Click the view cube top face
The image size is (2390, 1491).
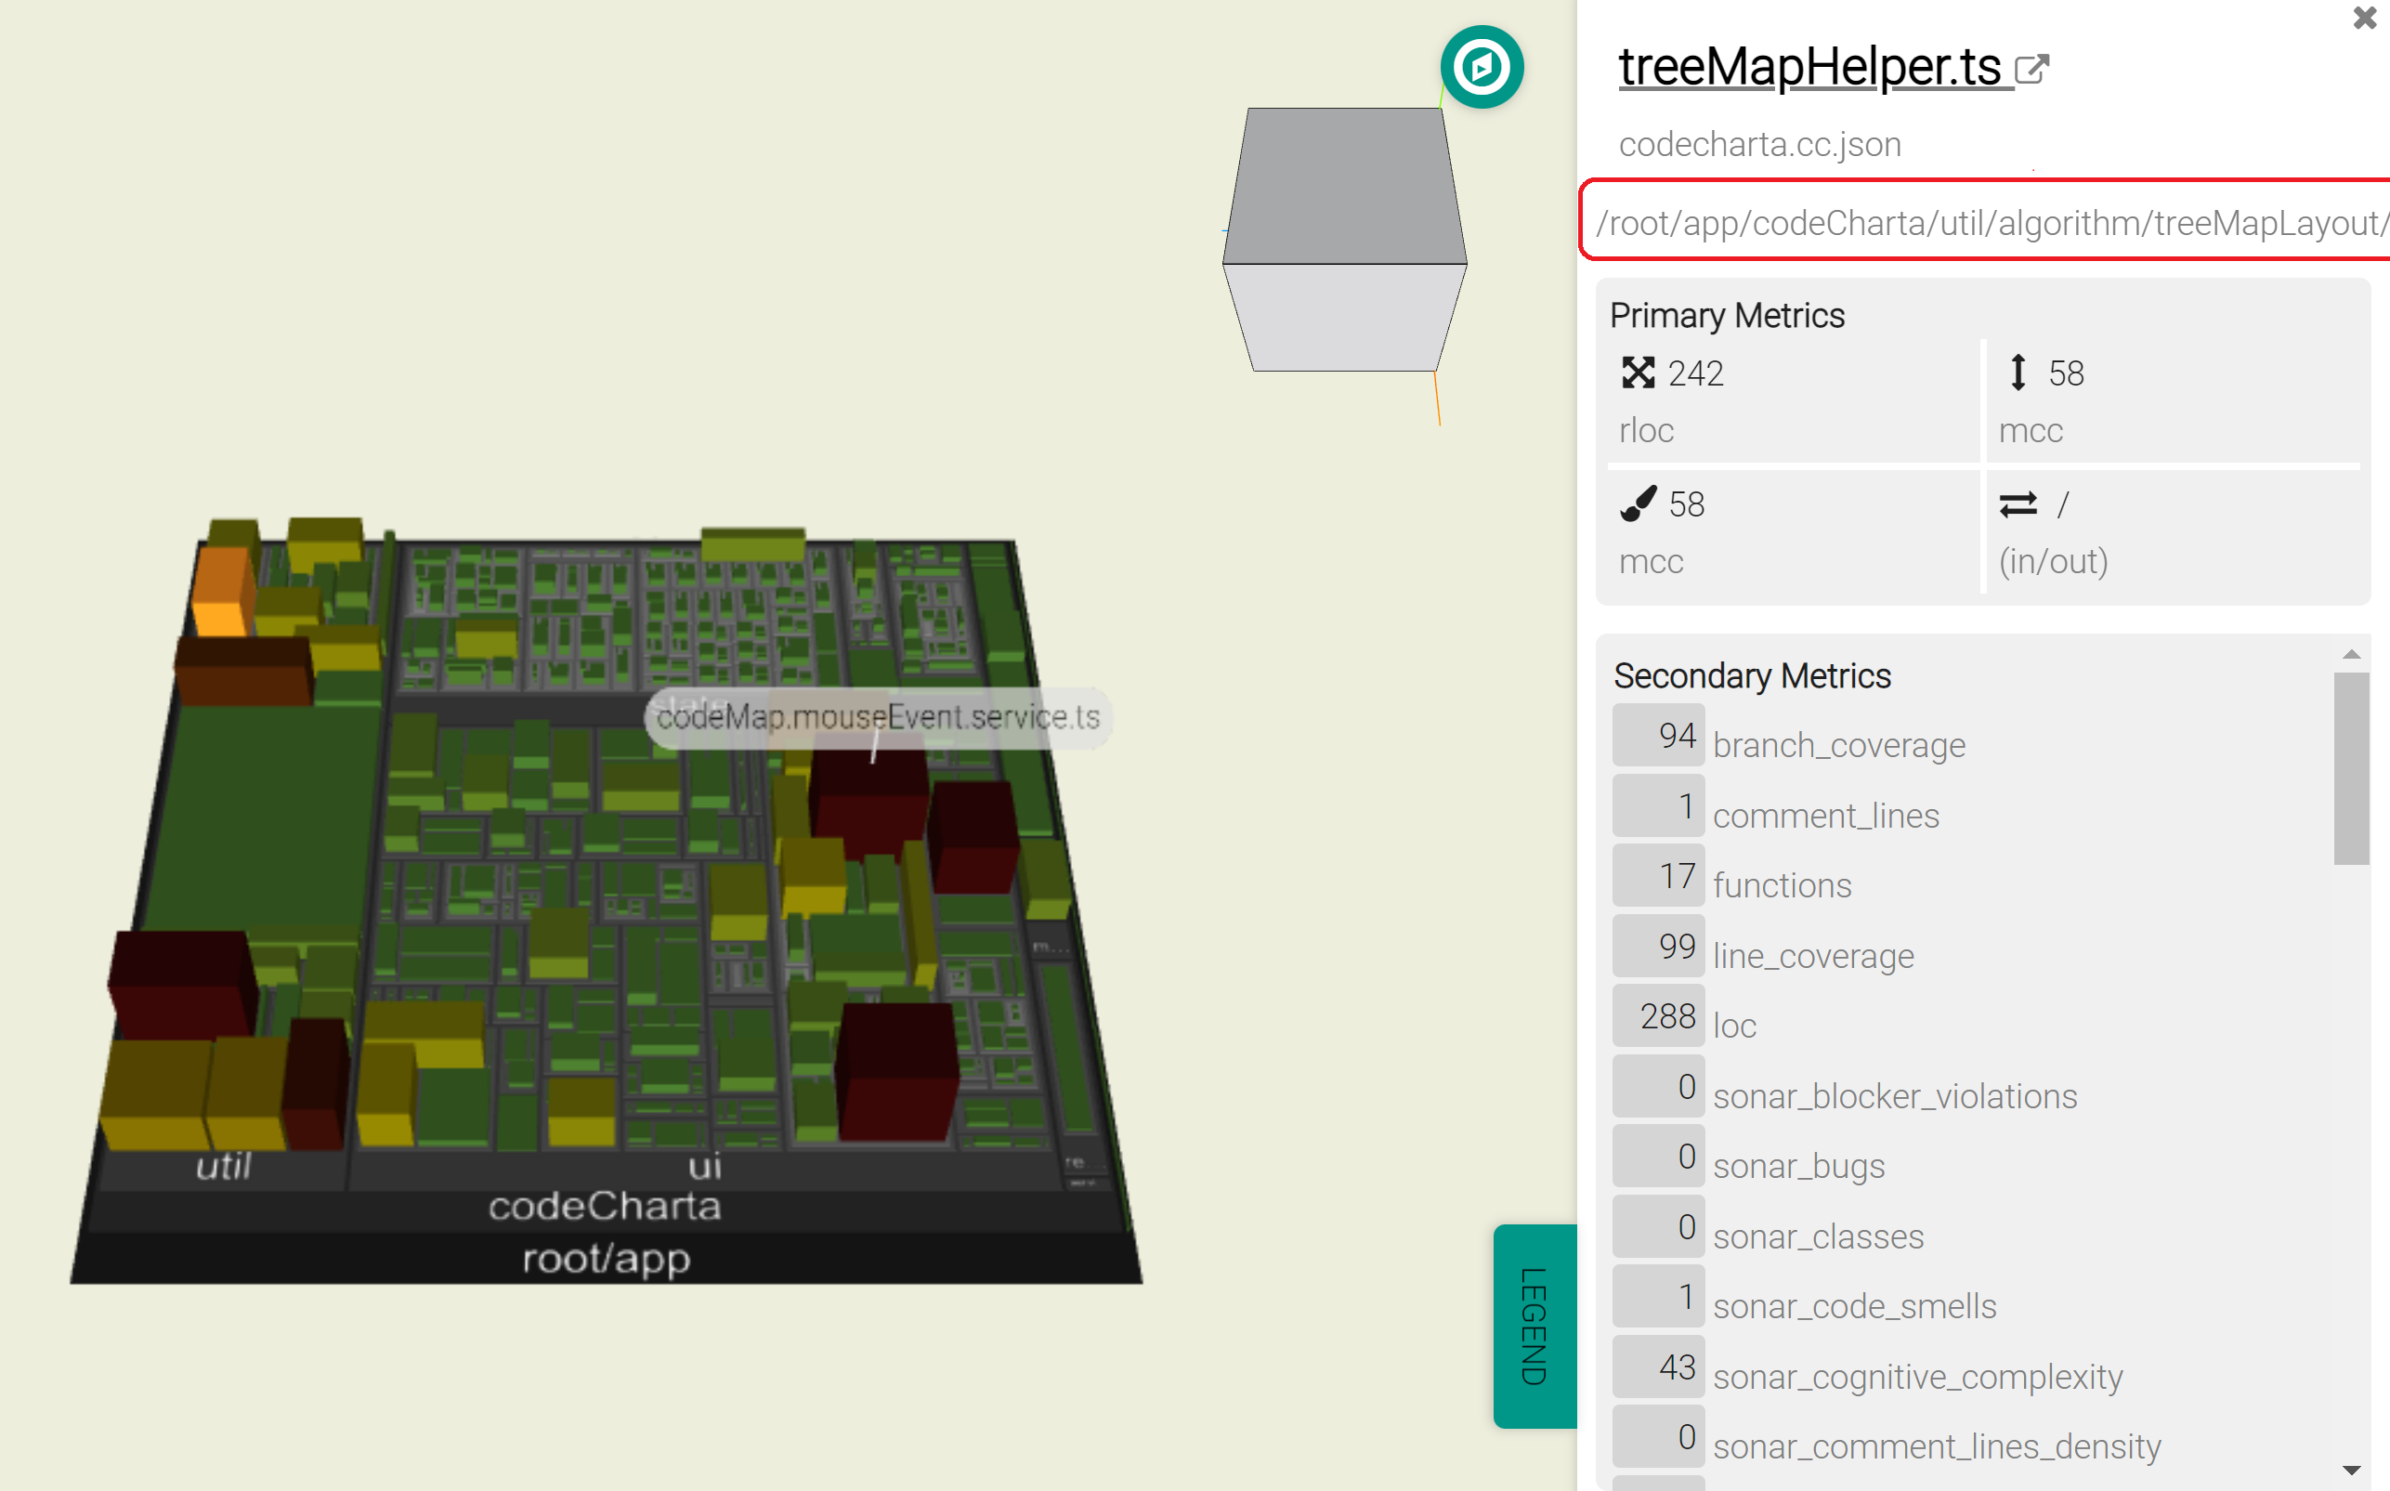(1344, 186)
